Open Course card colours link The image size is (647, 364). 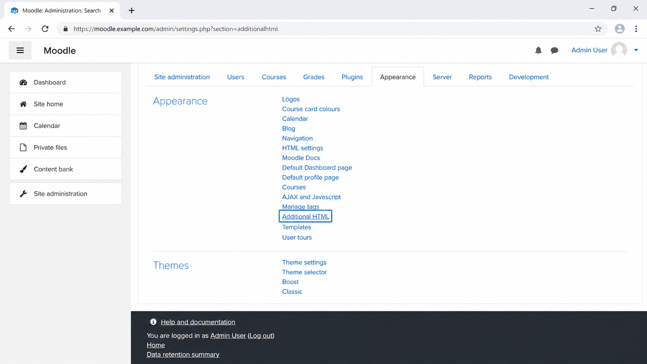[x=311, y=109]
